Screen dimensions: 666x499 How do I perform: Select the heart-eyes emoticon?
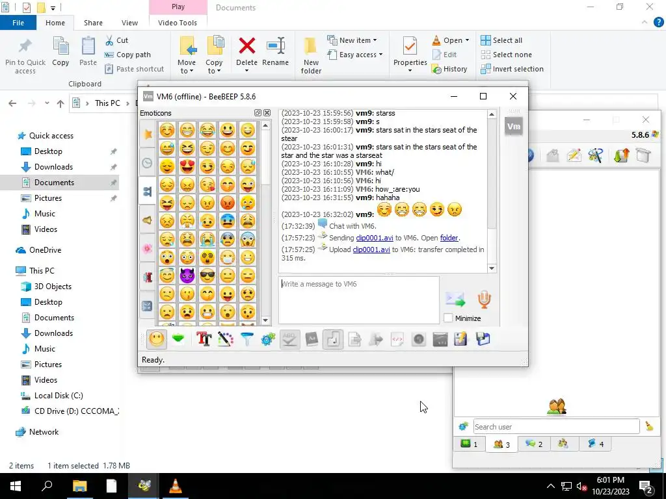click(x=187, y=166)
